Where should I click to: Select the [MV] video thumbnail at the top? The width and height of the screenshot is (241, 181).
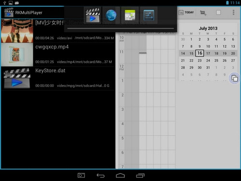point(17,31)
